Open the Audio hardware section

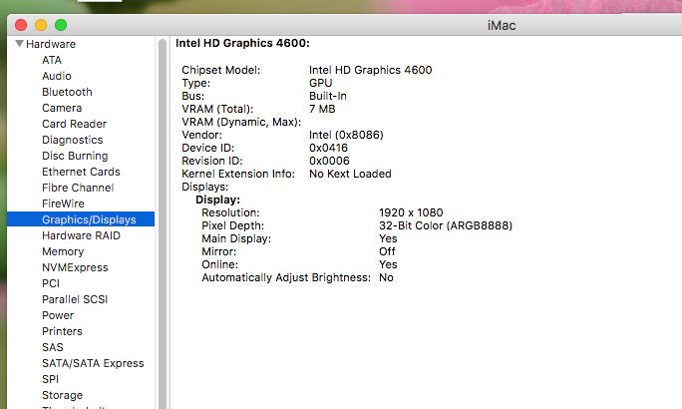[x=57, y=76]
